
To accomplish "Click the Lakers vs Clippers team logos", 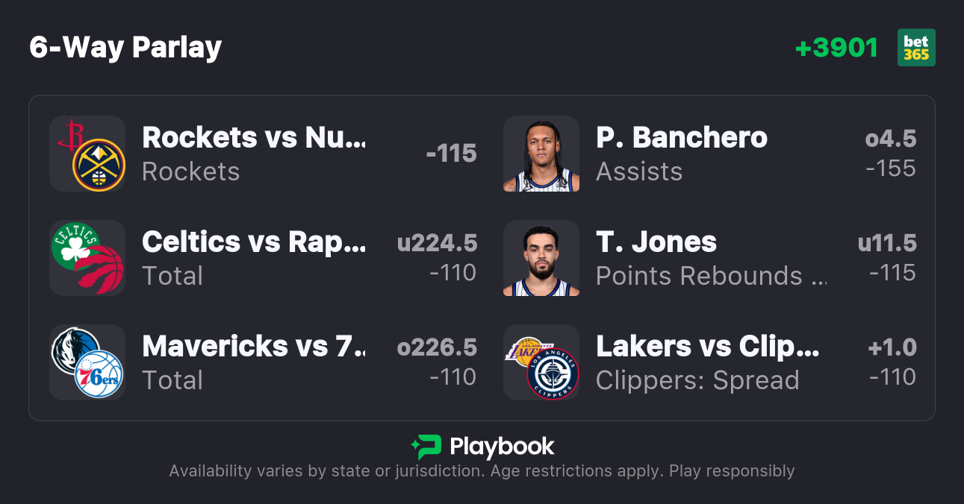I will [541, 362].
